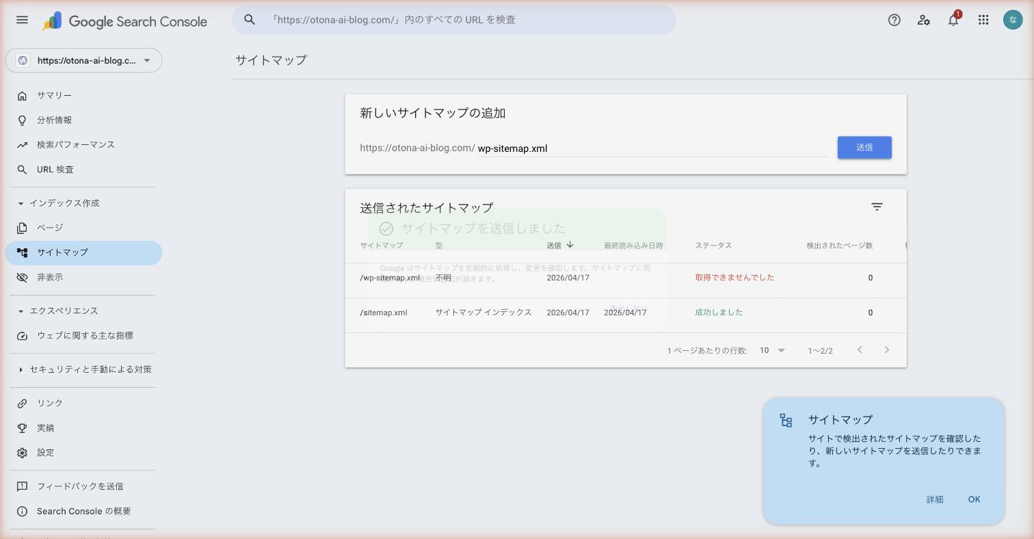The image size is (1034, 539).
Task: Click the ページ documents icon
Action: (x=22, y=228)
